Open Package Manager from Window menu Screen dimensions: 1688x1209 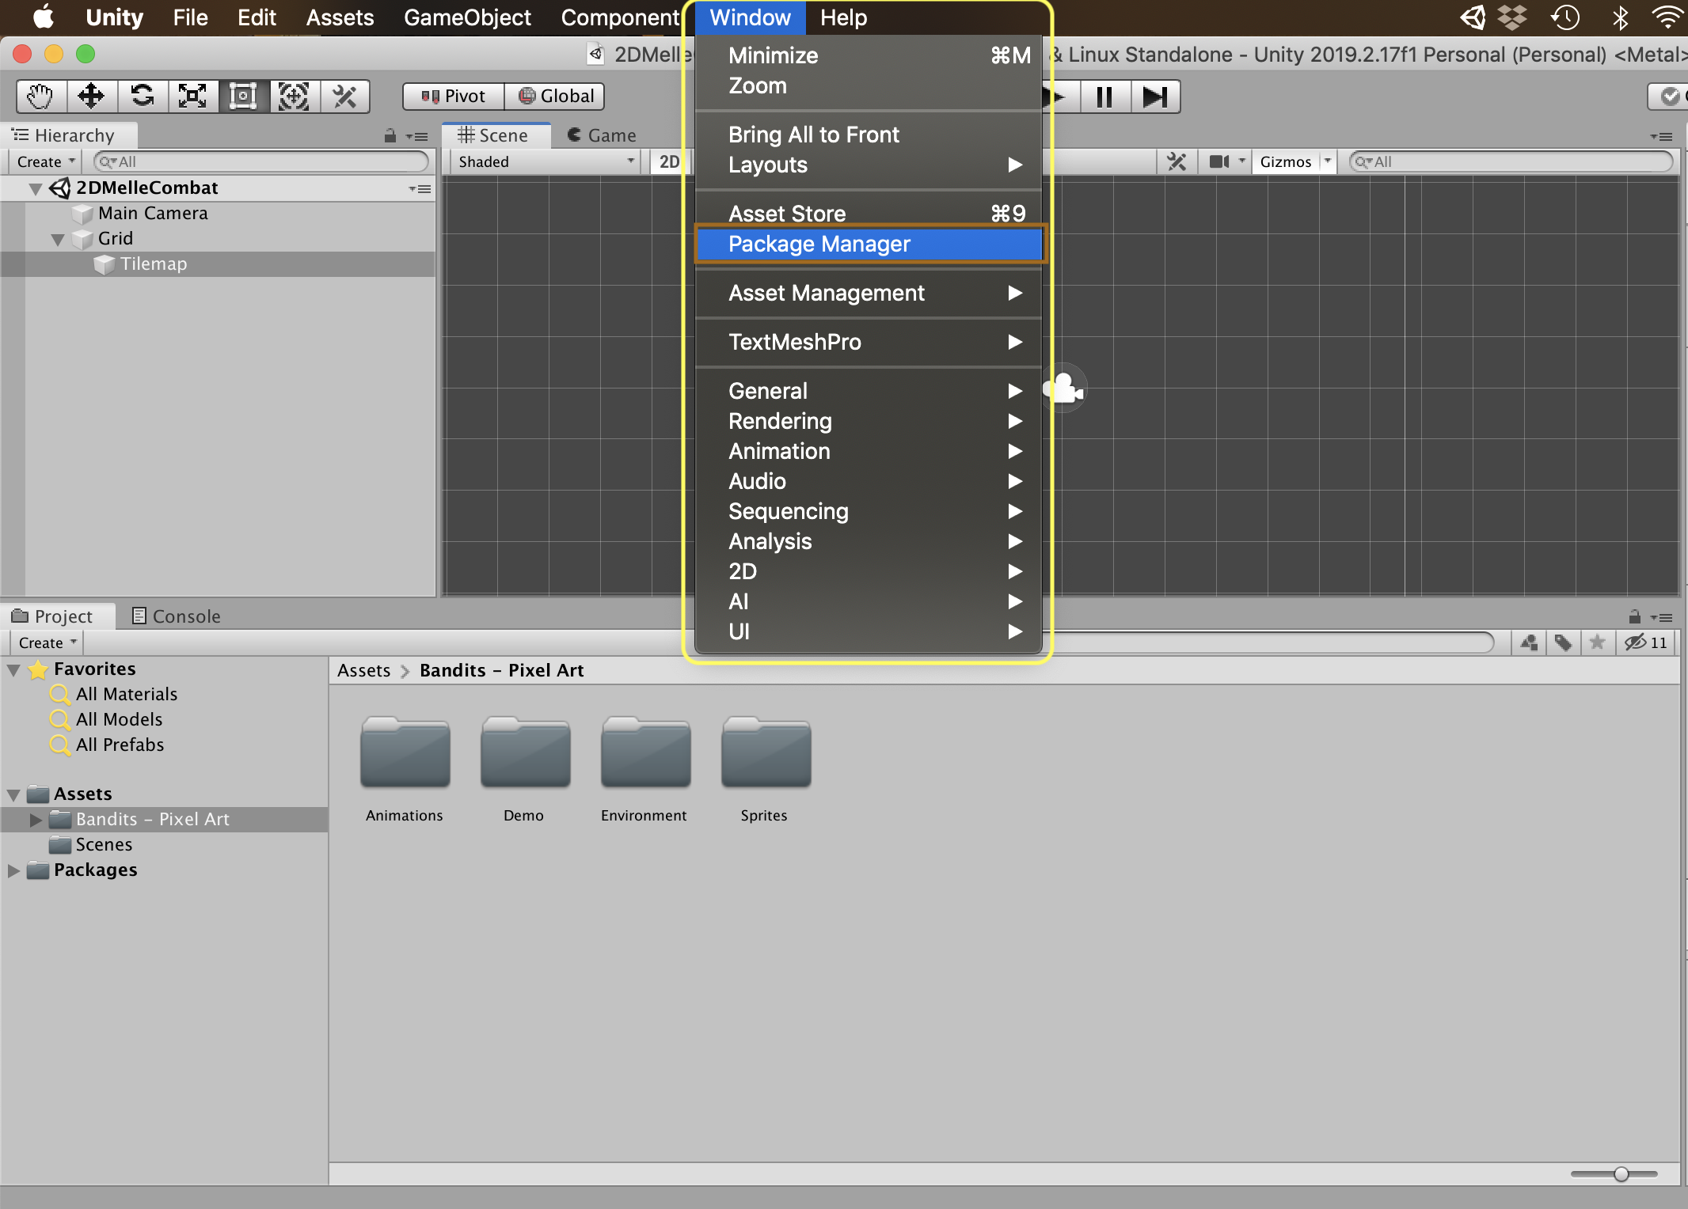819,244
